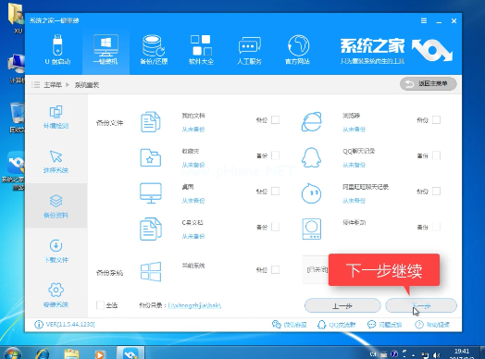Click the QQ聊天记录 penguin icon
This screenshot has height=359, width=485.
312,157
